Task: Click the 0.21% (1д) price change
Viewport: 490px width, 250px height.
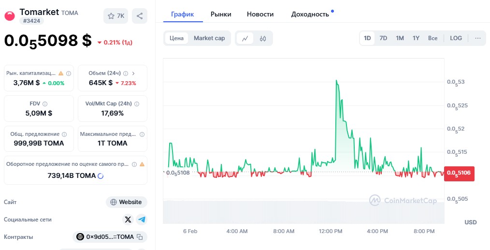Action: (115, 43)
